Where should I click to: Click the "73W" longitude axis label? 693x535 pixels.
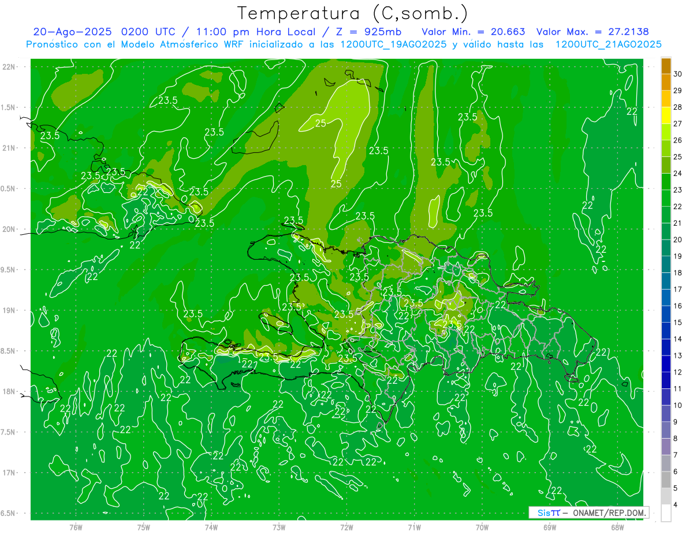[279, 527]
